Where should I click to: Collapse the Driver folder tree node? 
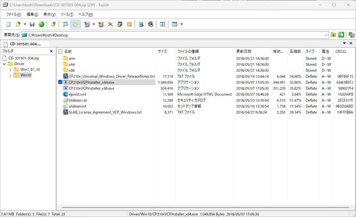[x=4, y=64]
